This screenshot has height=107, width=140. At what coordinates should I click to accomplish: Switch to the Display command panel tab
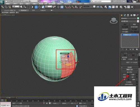pos(134,15)
